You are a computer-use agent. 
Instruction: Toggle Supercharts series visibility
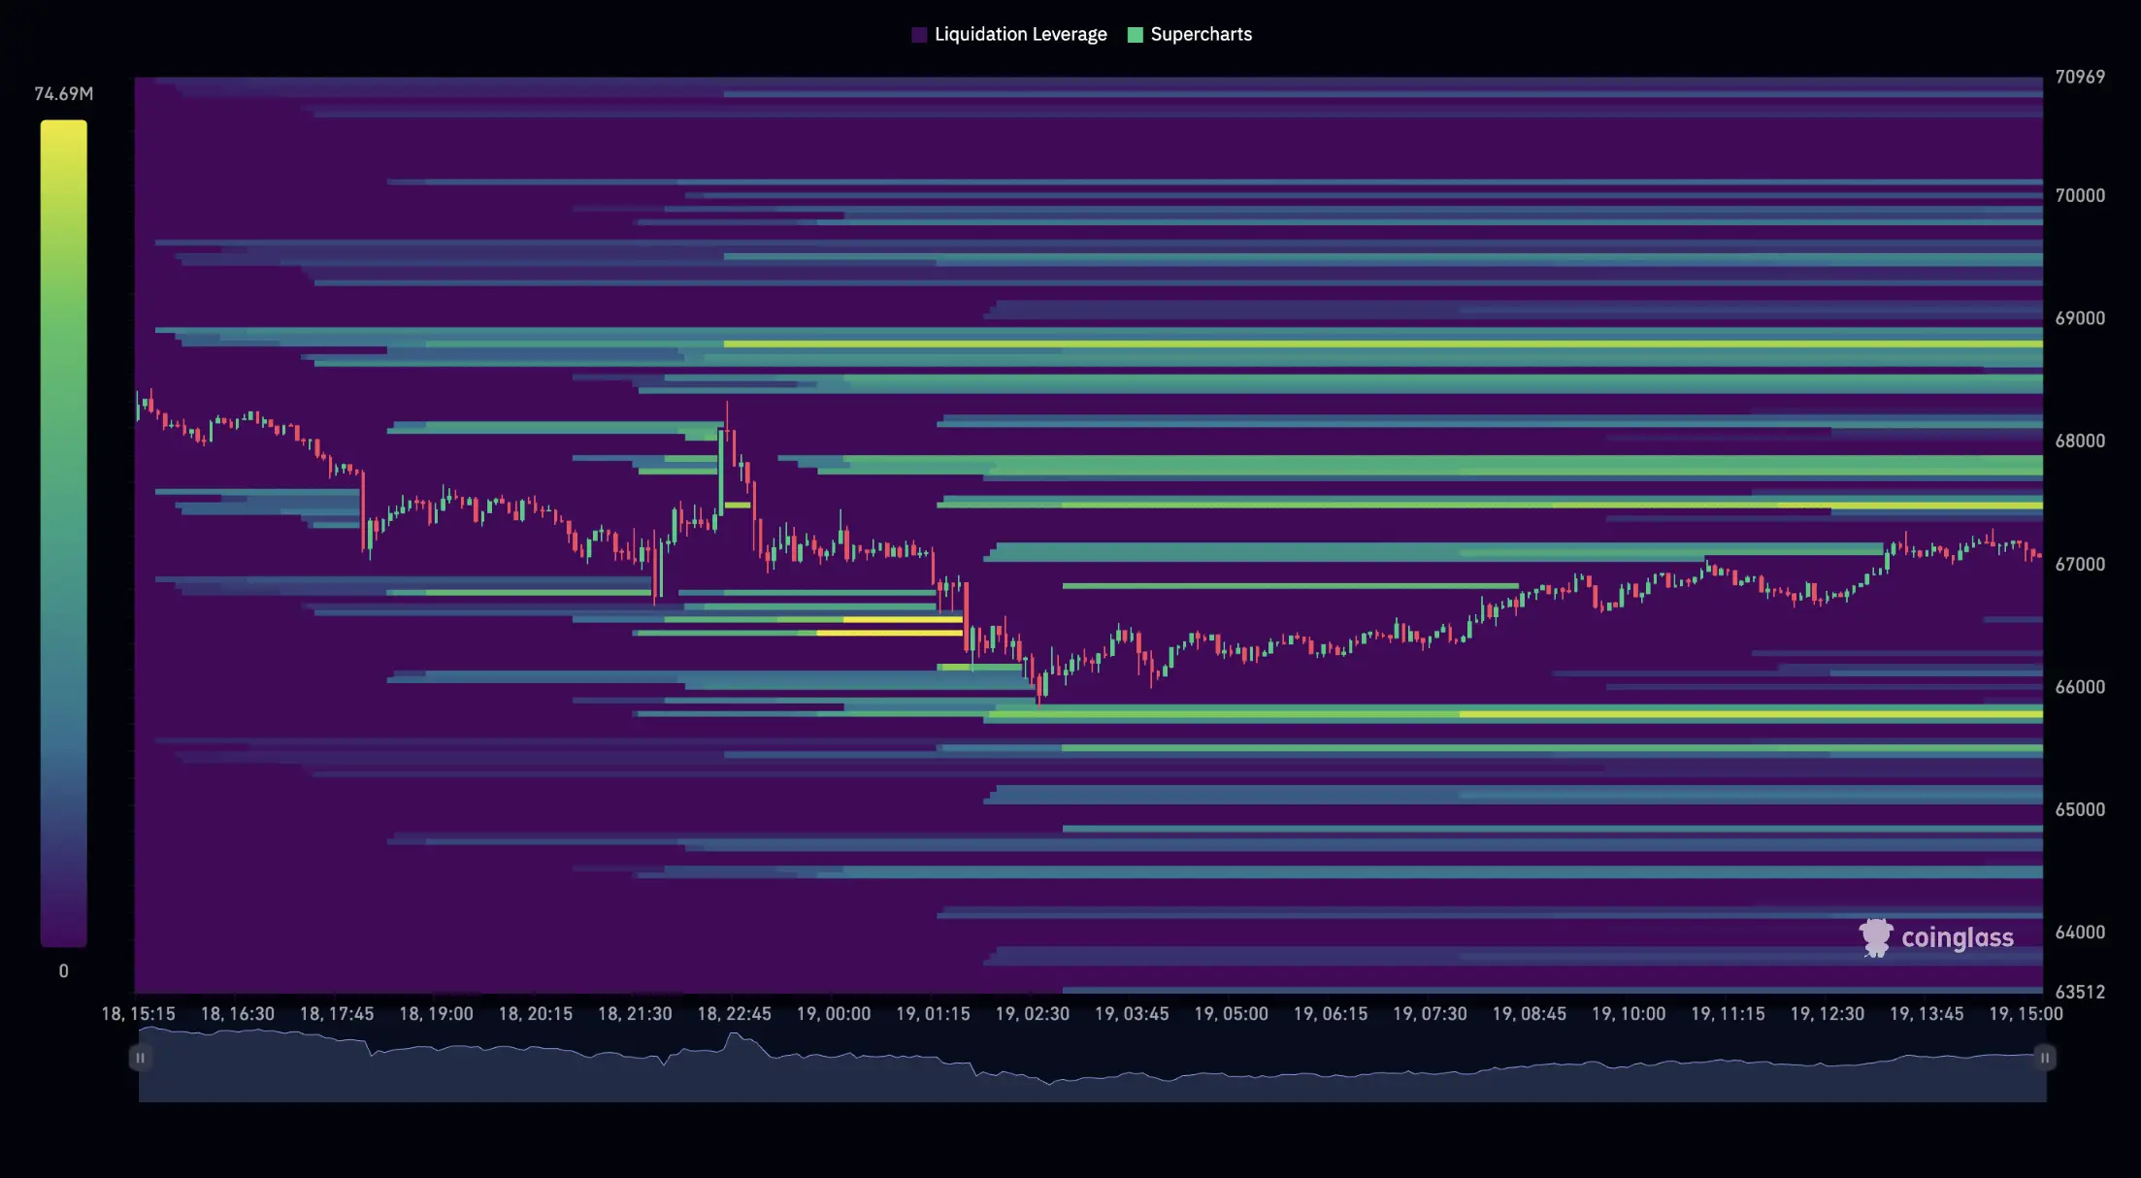(x=1201, y=34)
